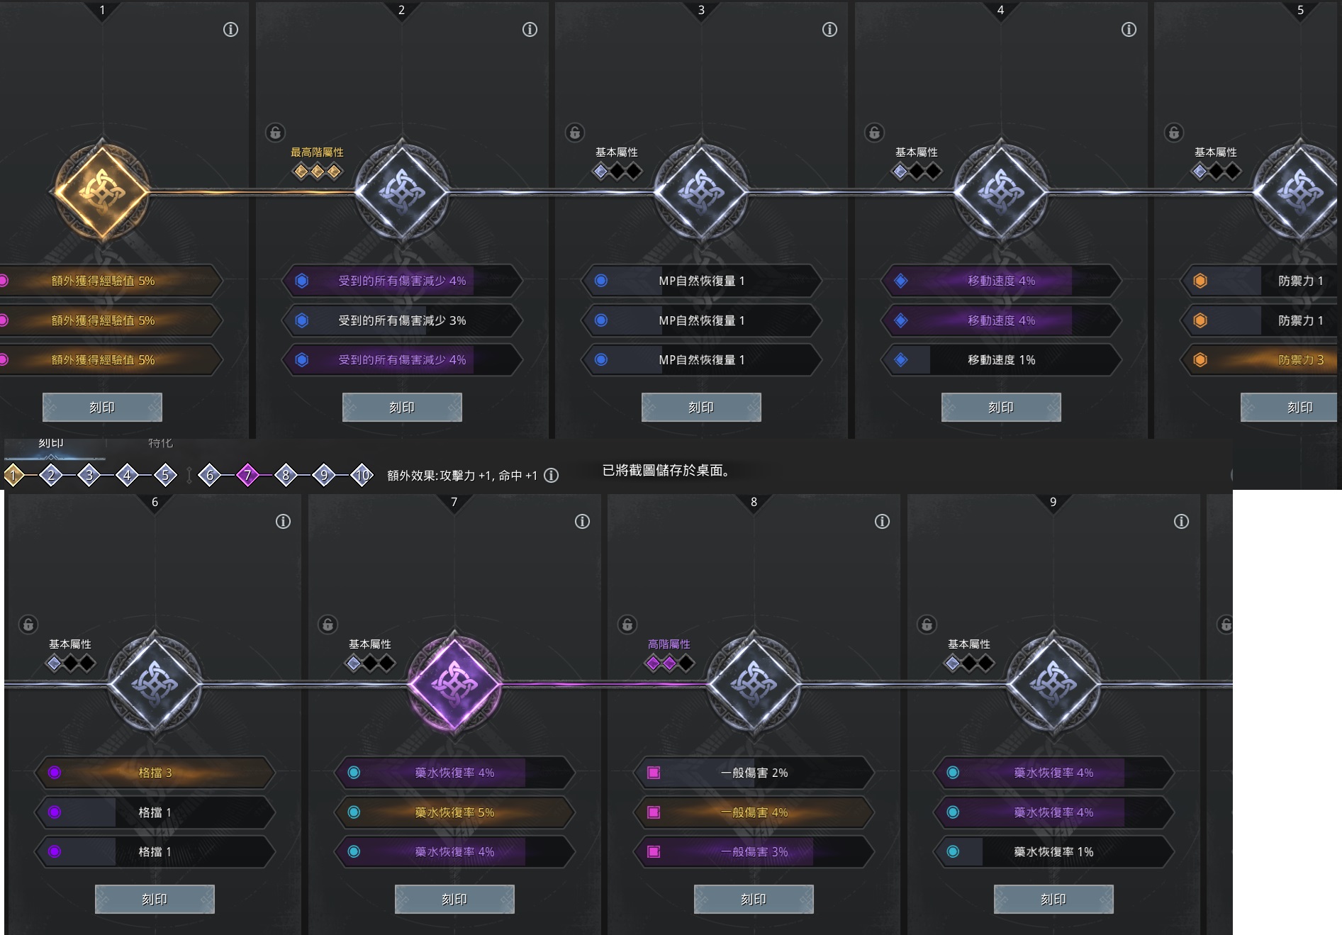Image resolution: width=1342 pixels, height=935 pixels.
Task: Switch to the 刻印 tab
Action: [x=51, y=444]
